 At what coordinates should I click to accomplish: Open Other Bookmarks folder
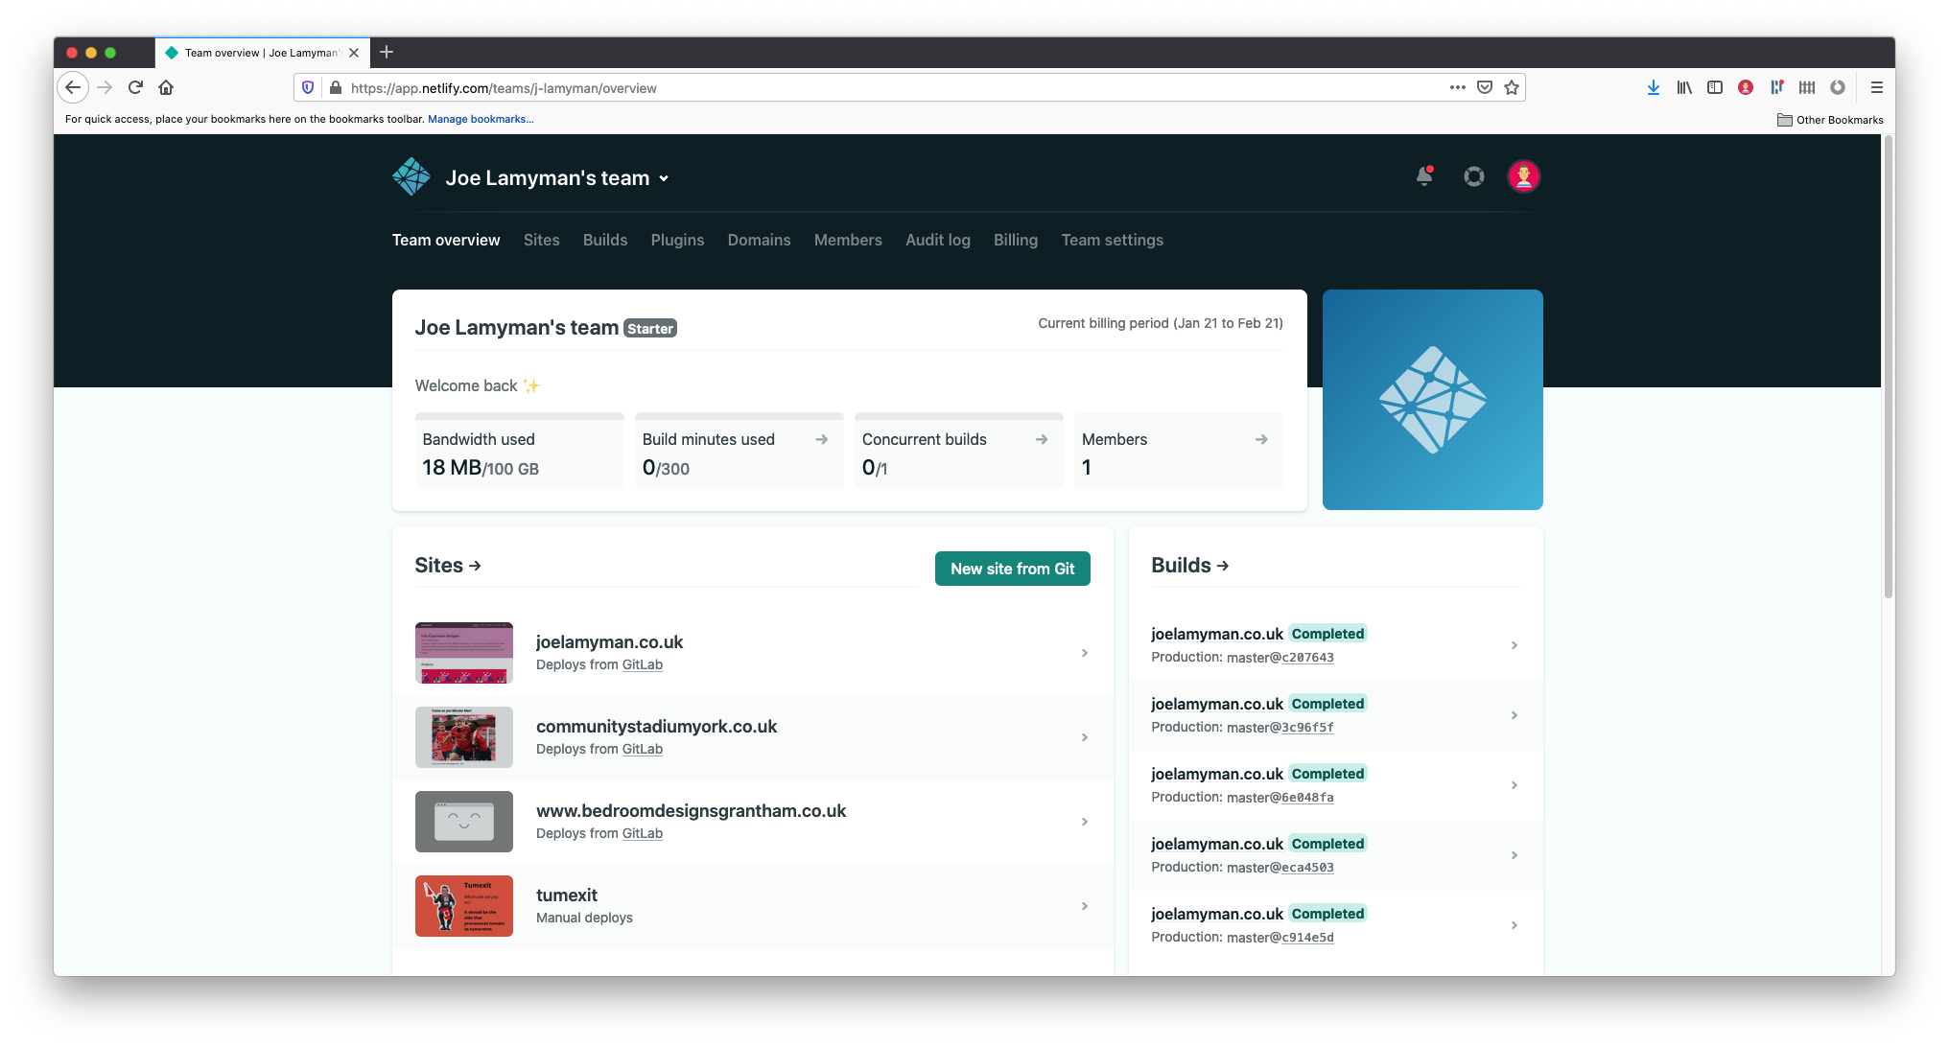(1830, 120)
